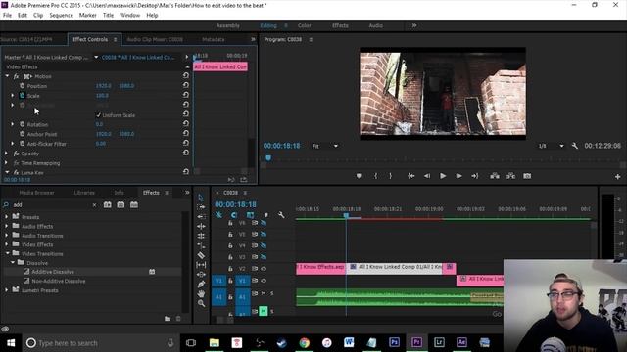Export a frame with the camera icon

point(527,176)
